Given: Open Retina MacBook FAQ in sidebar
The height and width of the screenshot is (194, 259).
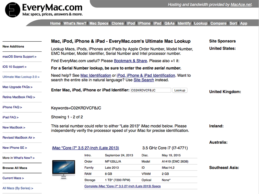Looking at the screenshot, I should (x=19, y=97).
